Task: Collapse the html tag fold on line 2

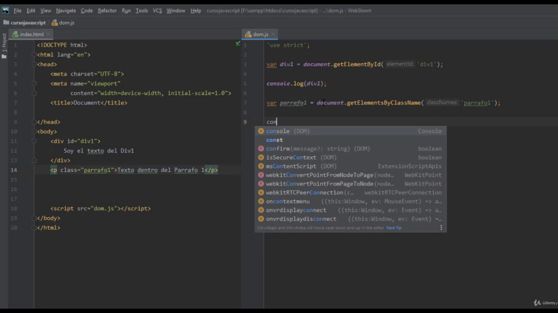Action: 34,55
